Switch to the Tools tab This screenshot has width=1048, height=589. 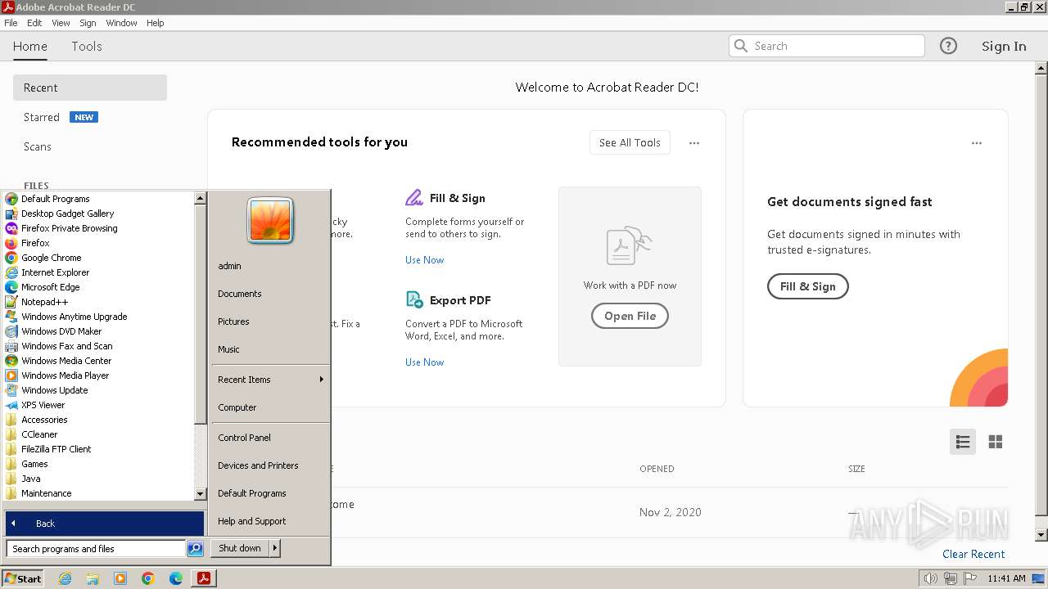click(x=87, y=46)
